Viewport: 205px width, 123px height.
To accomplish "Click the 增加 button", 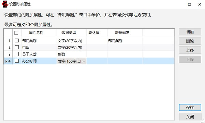I will 190,32.
